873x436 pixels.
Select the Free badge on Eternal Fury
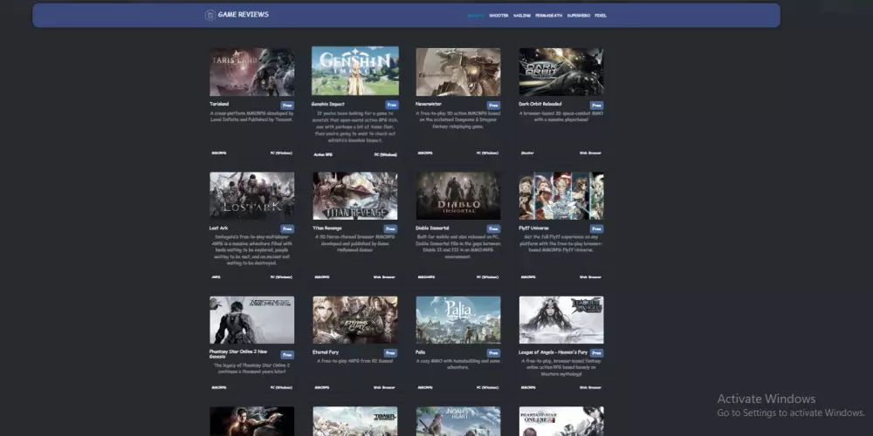point(390,352)
